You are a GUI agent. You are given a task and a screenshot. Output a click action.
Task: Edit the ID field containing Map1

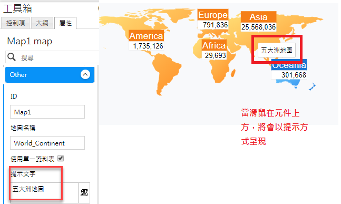point(47,112)
